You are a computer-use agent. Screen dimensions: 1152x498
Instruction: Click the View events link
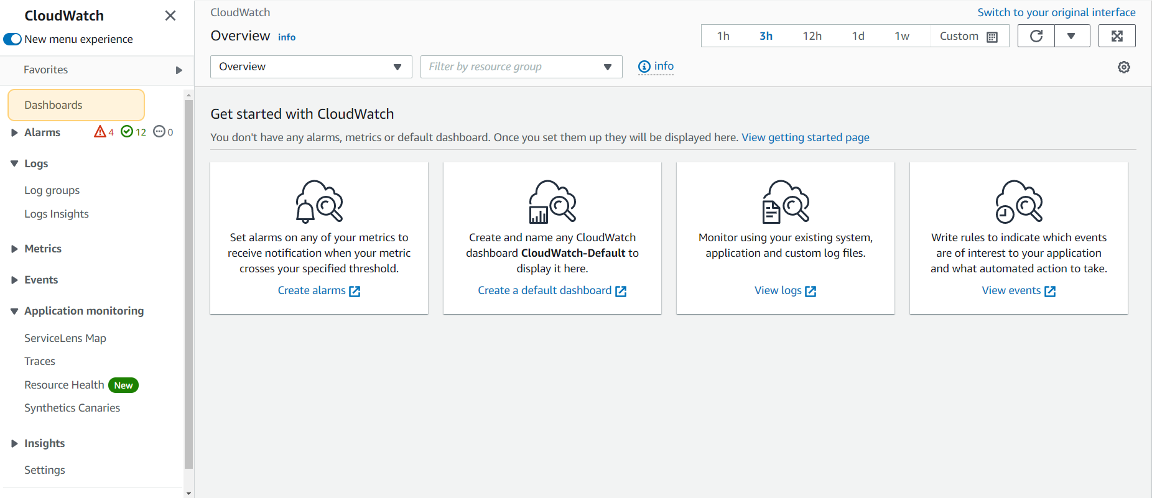point(1019,290)
